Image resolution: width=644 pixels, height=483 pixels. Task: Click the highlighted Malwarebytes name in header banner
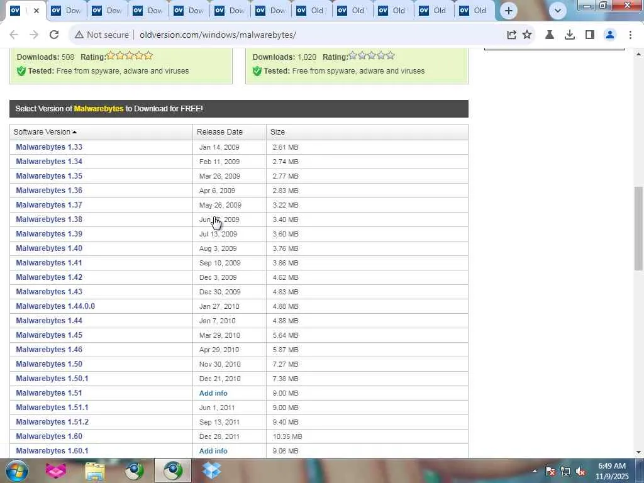point(99,109)
